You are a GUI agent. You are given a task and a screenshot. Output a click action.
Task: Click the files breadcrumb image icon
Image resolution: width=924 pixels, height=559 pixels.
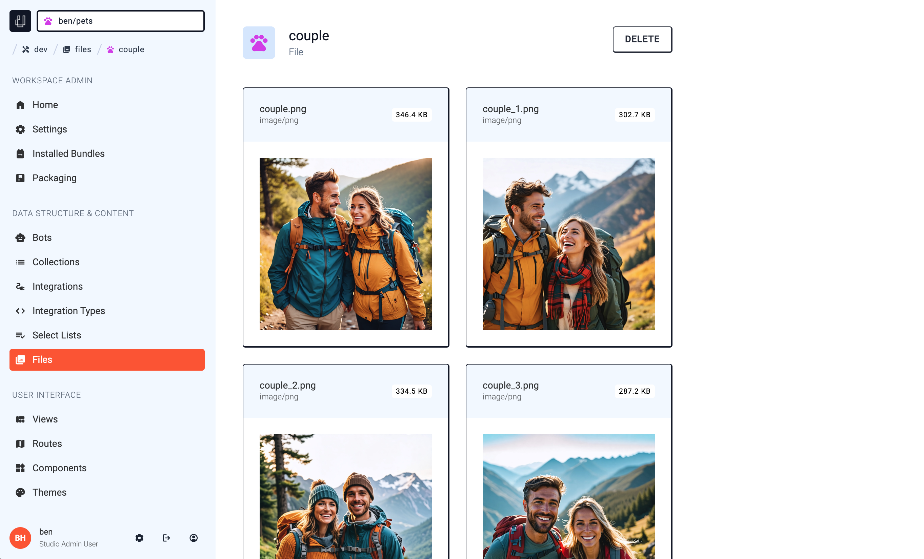(66, 49)
